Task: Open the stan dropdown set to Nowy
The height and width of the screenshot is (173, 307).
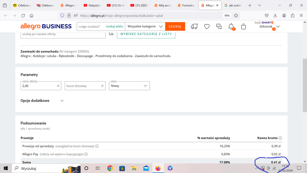Action: pos(129,86)
